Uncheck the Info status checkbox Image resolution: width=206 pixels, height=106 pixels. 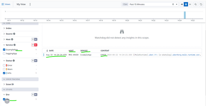point(4,73)
